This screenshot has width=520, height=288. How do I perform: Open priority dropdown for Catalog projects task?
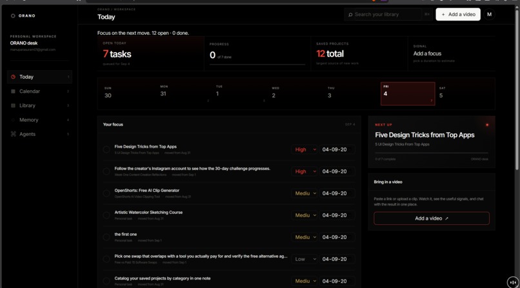point(305,281)
